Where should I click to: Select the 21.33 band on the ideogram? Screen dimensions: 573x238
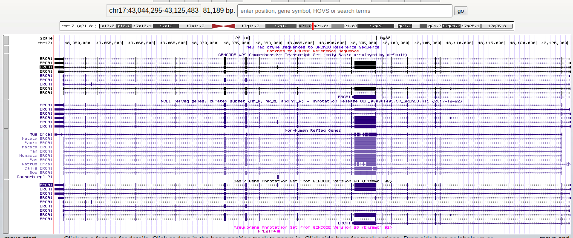[x=351, y=26]
